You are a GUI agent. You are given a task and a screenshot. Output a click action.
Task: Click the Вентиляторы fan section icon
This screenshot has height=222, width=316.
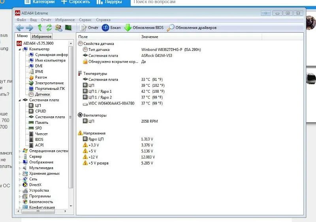80,115
